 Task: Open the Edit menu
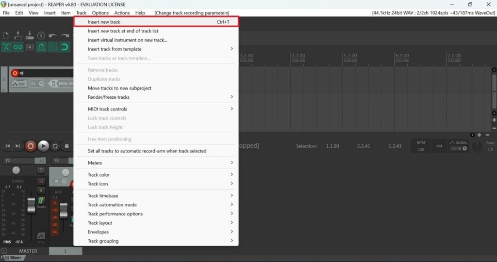19,13
